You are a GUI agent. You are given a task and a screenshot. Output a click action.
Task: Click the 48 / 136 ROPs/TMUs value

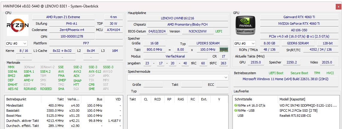[x=270, y=49]
